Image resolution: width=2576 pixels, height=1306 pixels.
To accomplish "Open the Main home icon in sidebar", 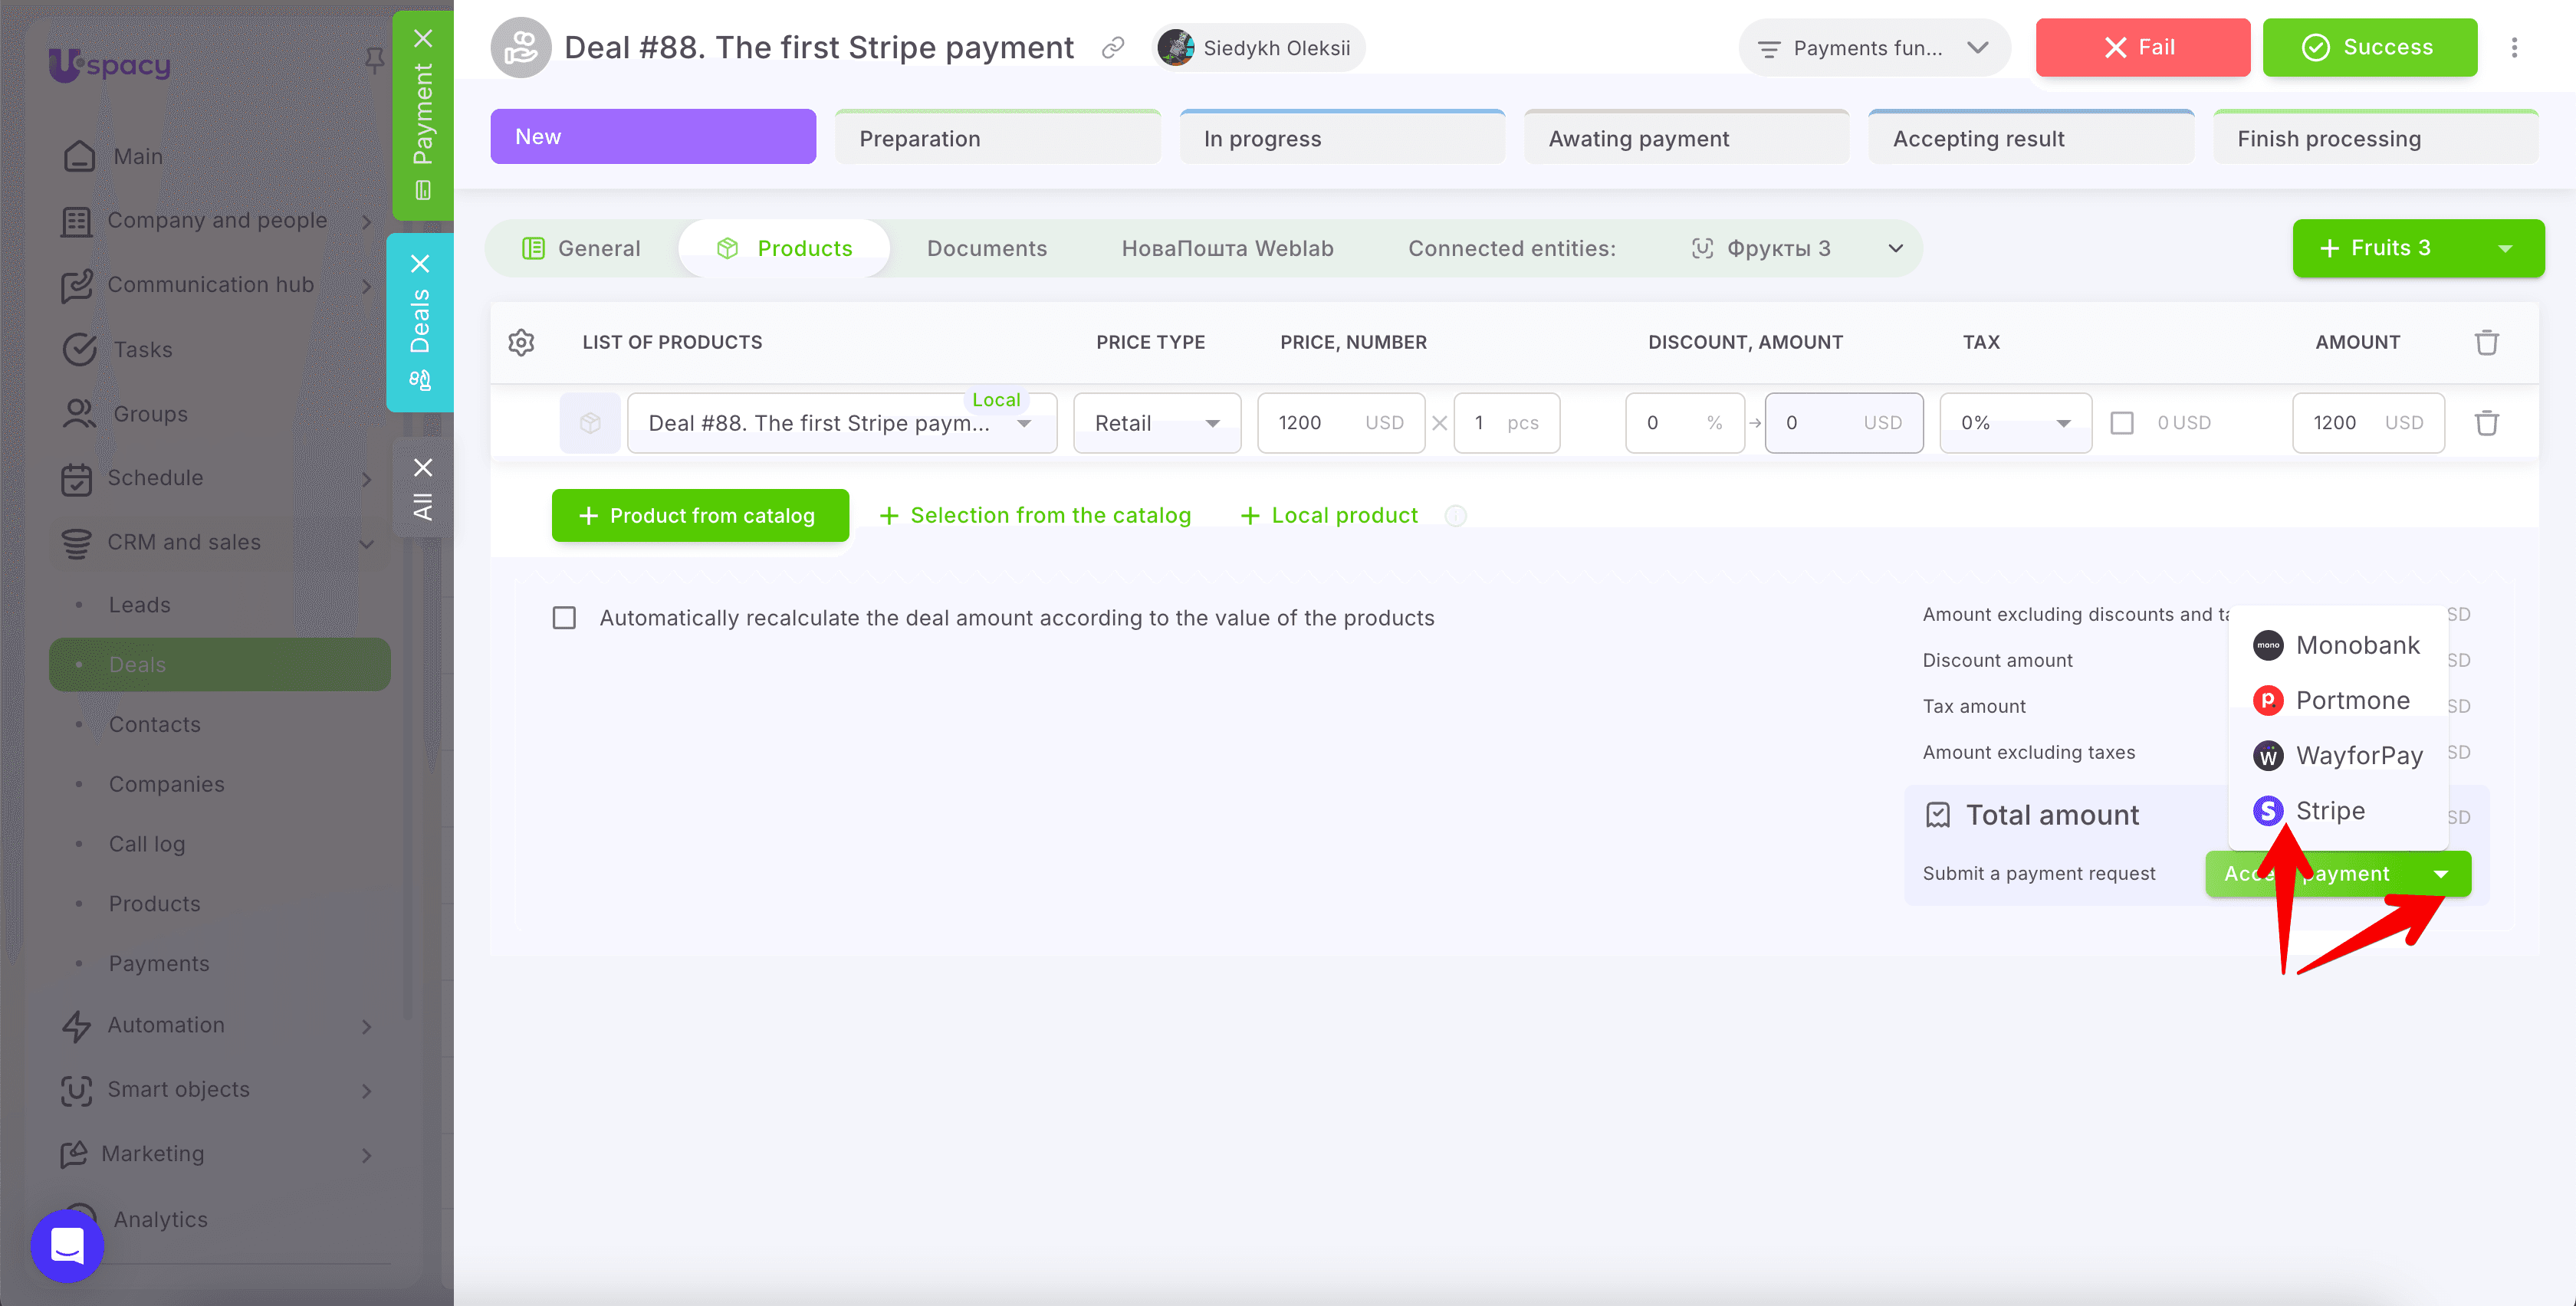I will (x=79, y=156).
